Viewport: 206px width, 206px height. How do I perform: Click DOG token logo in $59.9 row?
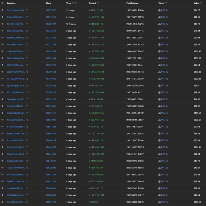click(159, 86)
